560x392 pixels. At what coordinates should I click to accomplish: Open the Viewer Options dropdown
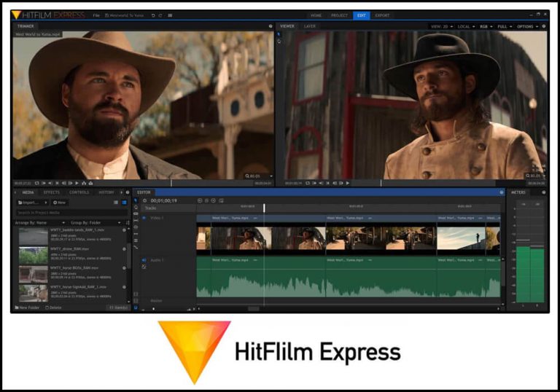527,26
